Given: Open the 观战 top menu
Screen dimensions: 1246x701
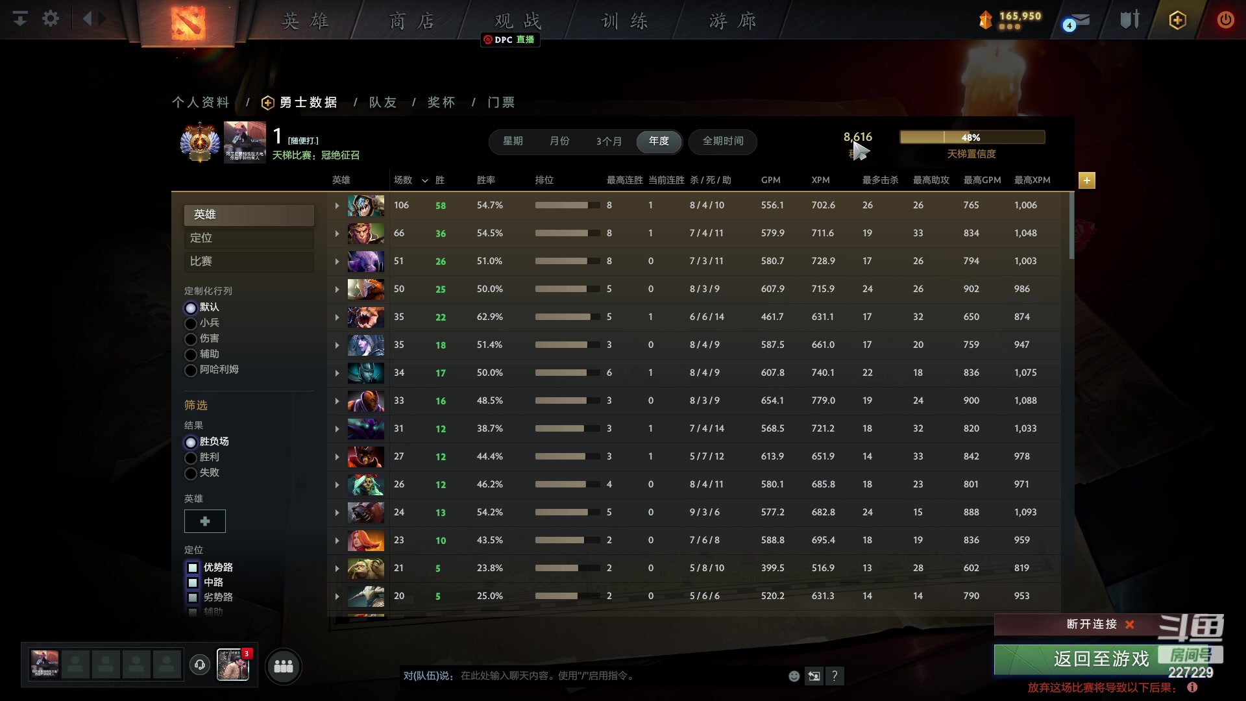Looking at the screenshot, I should (518, 21).
